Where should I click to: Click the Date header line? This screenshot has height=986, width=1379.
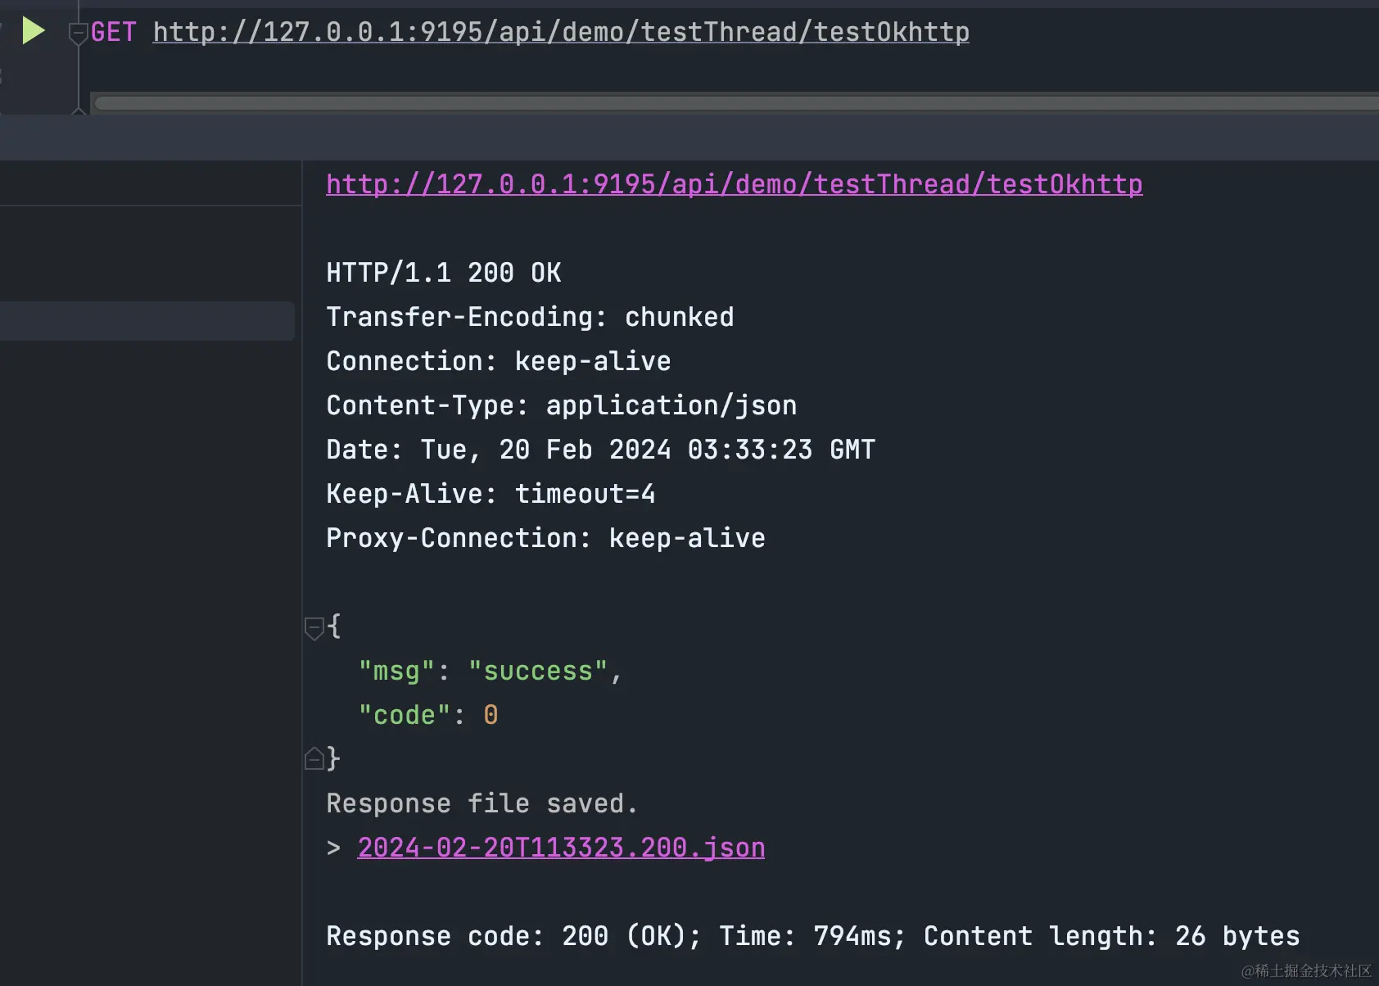[x=601, y=450]
